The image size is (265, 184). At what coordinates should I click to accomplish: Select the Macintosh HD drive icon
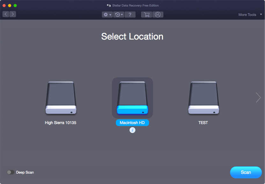[x=133, y=98]
